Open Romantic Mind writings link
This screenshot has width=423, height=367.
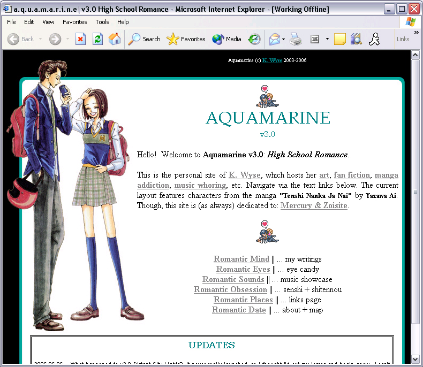pyautogui.click(x=241, y=259)
